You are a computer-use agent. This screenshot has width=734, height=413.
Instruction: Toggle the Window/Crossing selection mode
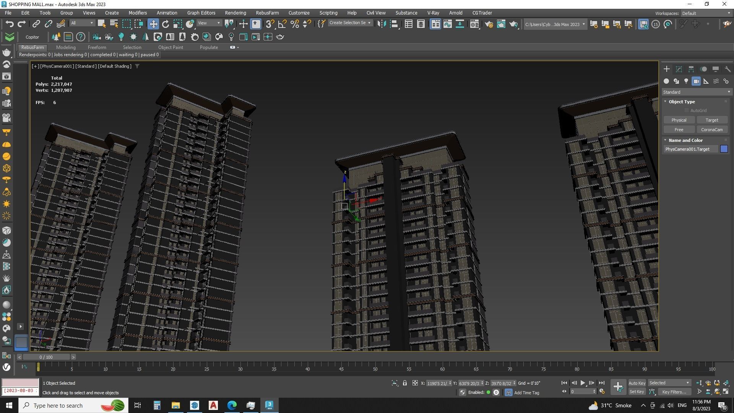tap(138, 24)
